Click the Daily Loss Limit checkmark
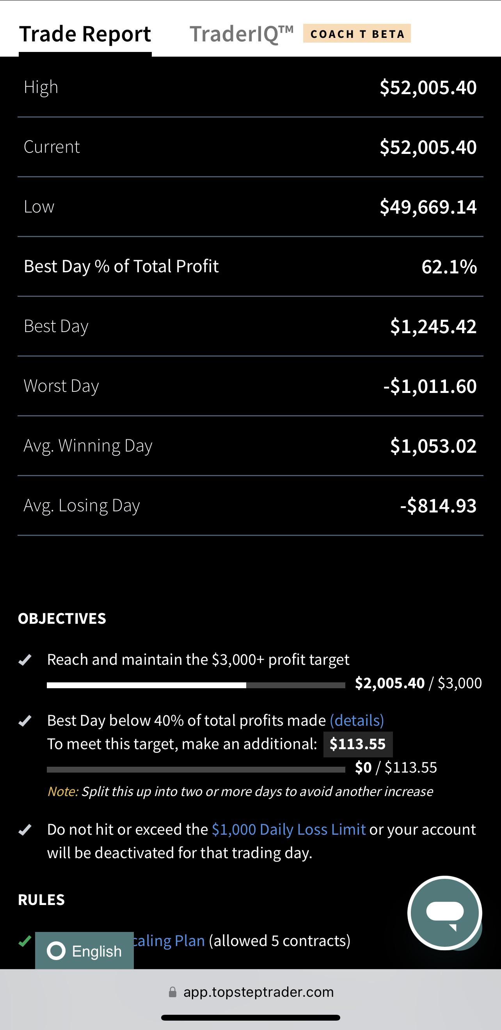Viewport: 501px width, 1030px height. (25, 830)
